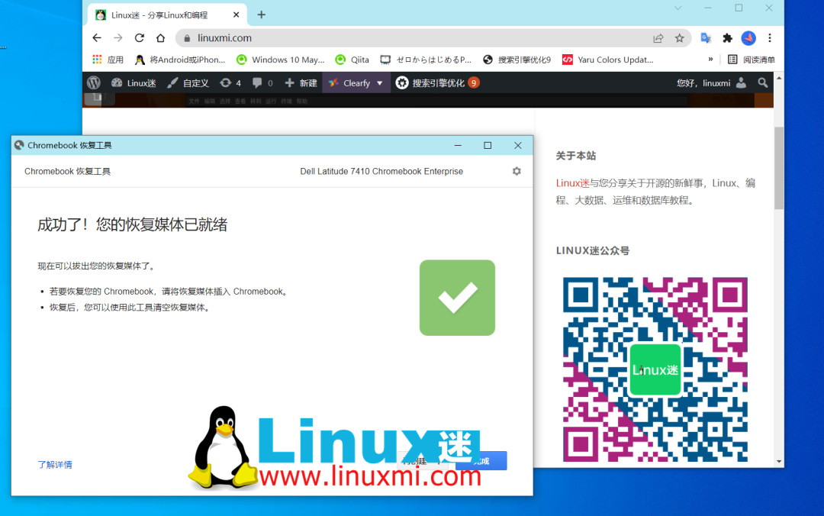Open Linux迷 site dashboard menu

134,82
